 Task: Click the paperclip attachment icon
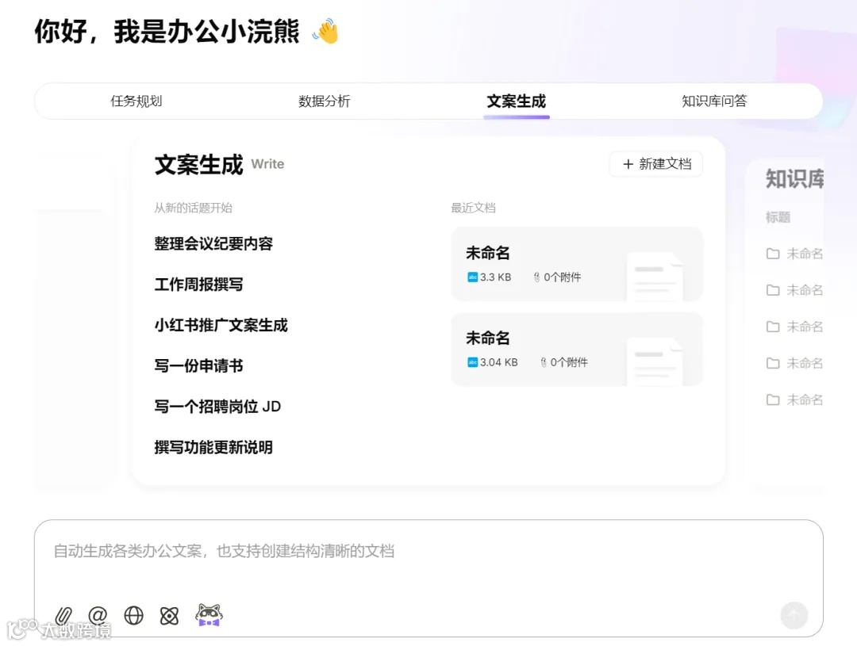[x=64, y=615]
